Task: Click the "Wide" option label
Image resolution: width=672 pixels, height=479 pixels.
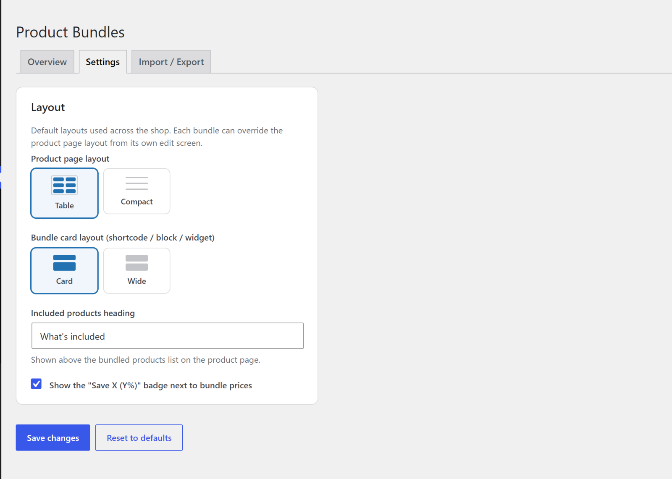Action: click(136, 281)
